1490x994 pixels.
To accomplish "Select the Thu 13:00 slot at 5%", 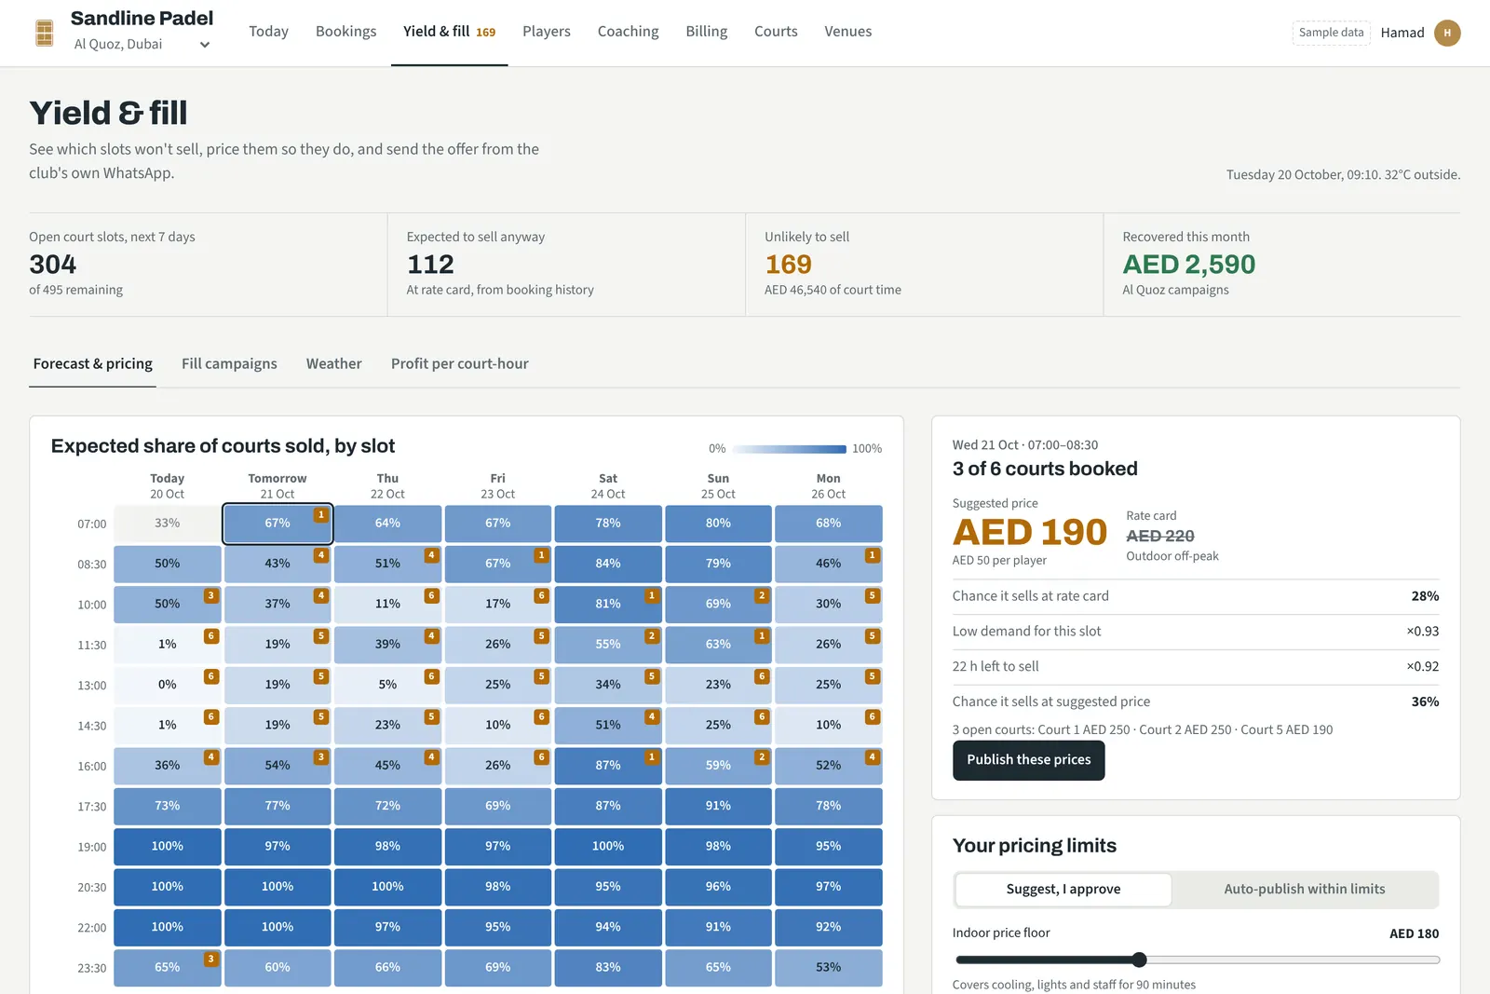I will pos(387,685).
